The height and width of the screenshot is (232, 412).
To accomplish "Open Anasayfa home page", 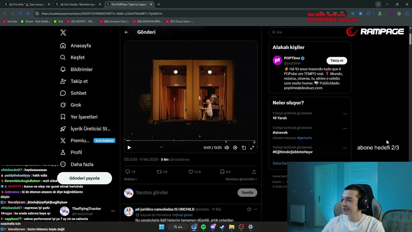I will 76,45.
